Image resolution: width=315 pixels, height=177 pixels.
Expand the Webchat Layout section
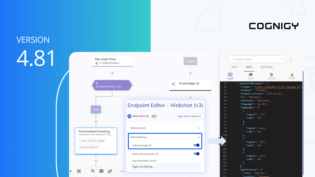pos(165,128)
